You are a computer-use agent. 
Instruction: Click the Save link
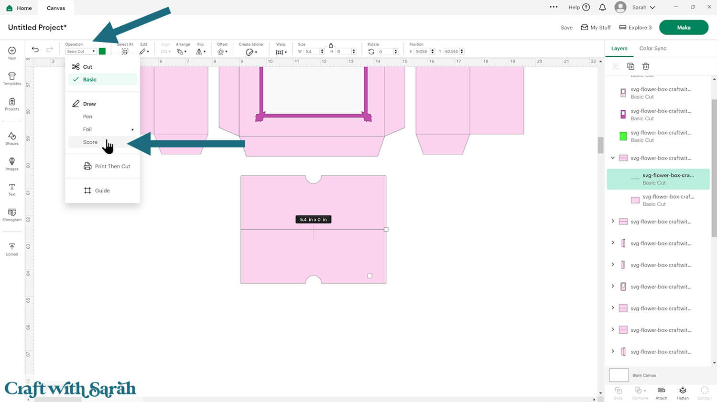(566, 28)
